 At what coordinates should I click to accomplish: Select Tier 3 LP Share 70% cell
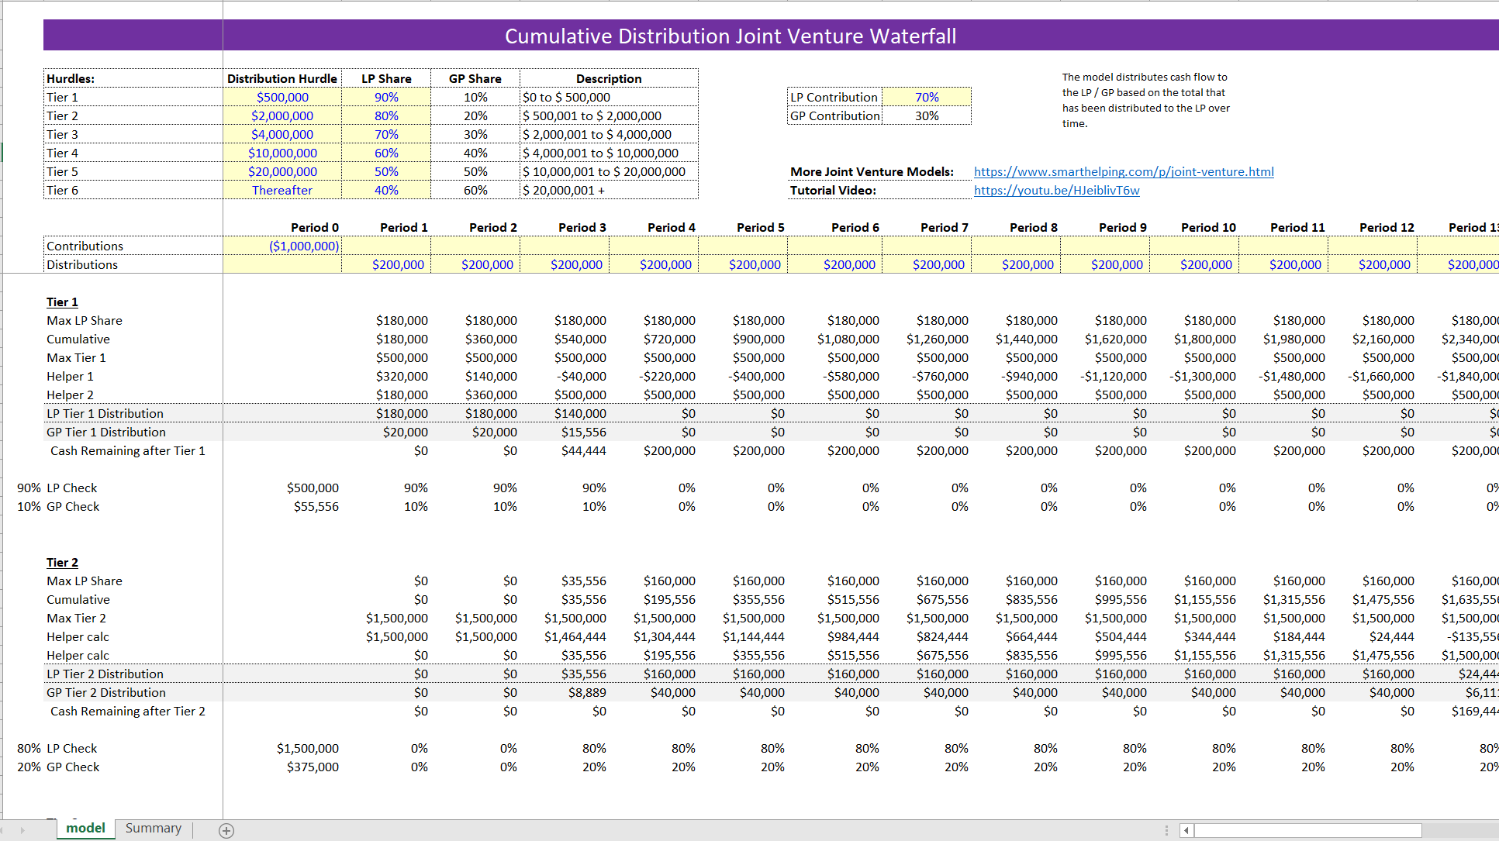pyautogui.click(x=386, y=134)
